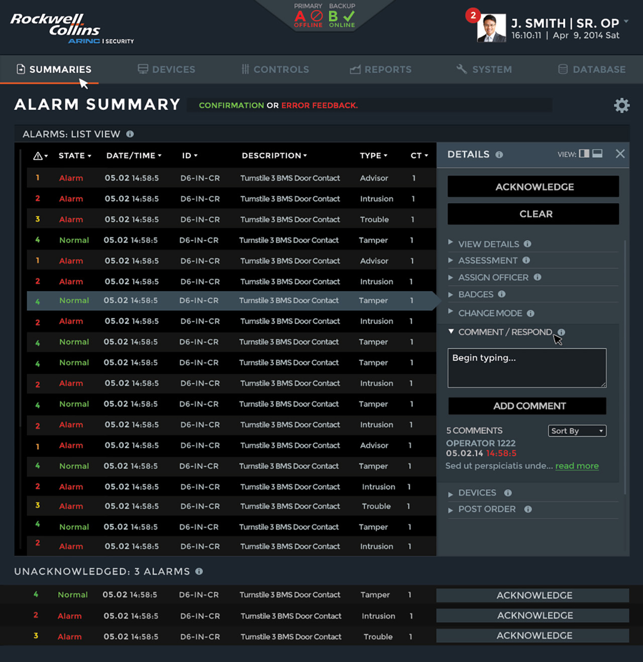643x662 pixels.
Task: Switch Details to bottom panel view
Action: tap(597, 154)
